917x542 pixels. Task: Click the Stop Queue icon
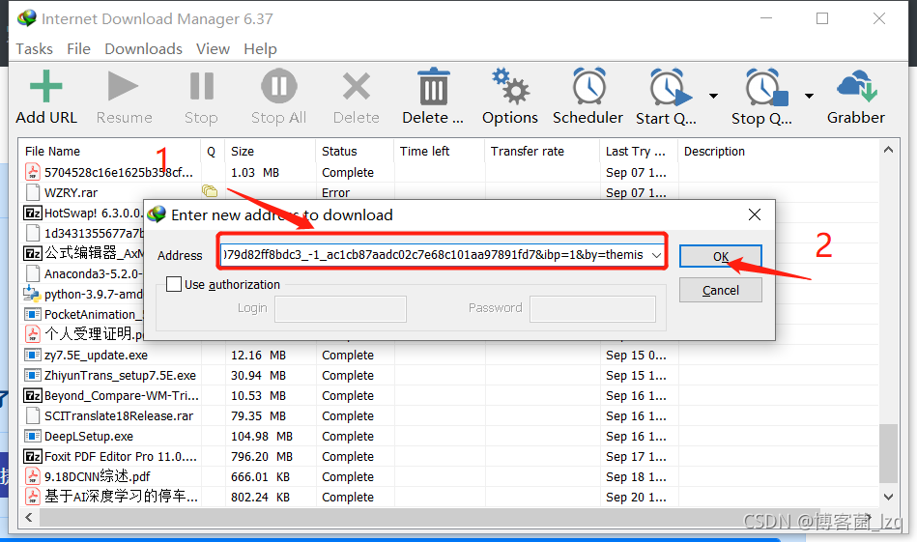point(766,88)
